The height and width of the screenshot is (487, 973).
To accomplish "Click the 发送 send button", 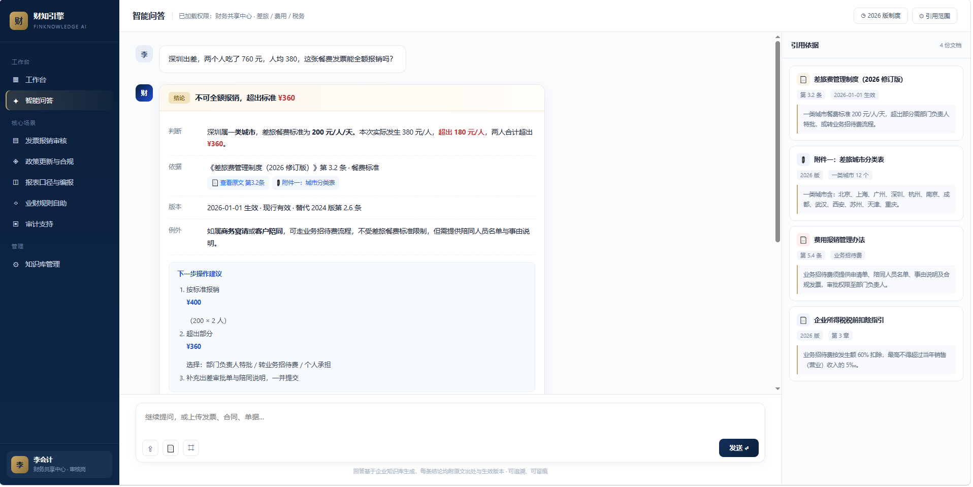I will click(738, 448).
